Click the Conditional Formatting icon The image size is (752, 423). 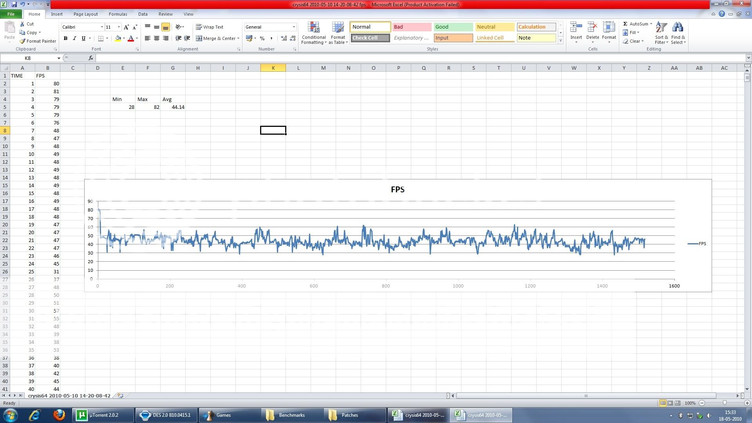tap(314, 27)
